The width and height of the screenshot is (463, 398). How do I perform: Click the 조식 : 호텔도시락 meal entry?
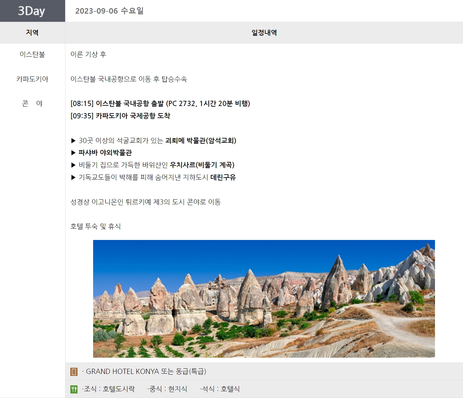[x=108, y=389]
